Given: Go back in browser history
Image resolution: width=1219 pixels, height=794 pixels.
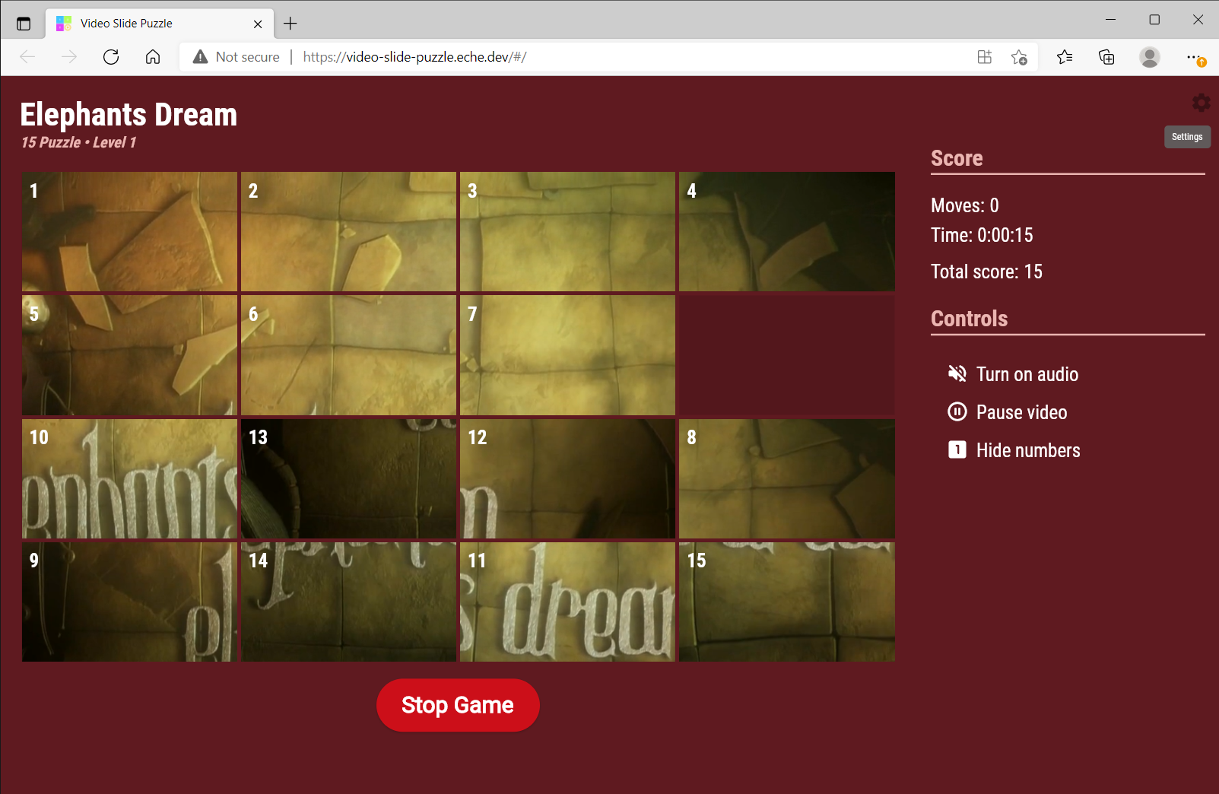Looking at the screenshot, I should (x=27, y=57).
